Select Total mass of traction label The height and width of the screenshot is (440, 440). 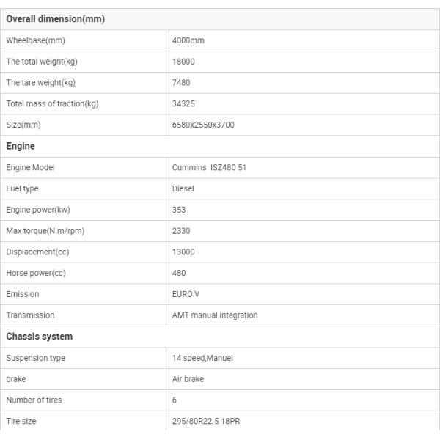[x=52, y=104]
